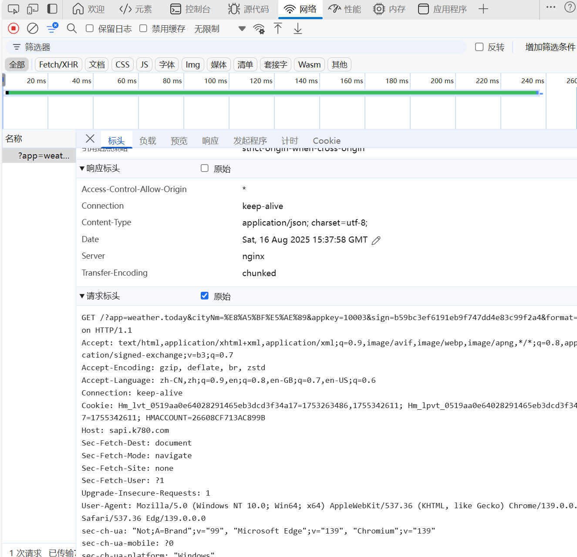Enable 保留日志 checkbox
The height and width of the screenshot is (557, 577).
click(90, 28)
